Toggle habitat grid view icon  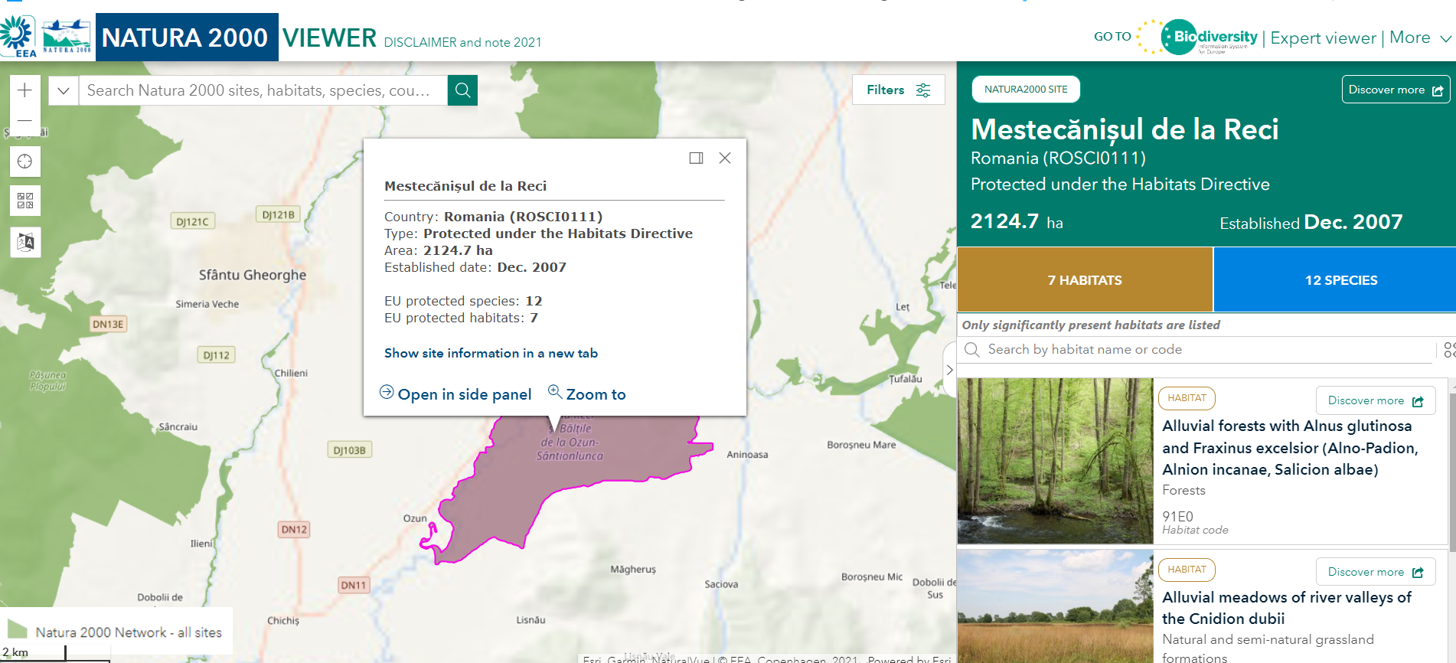(1448, 350)
